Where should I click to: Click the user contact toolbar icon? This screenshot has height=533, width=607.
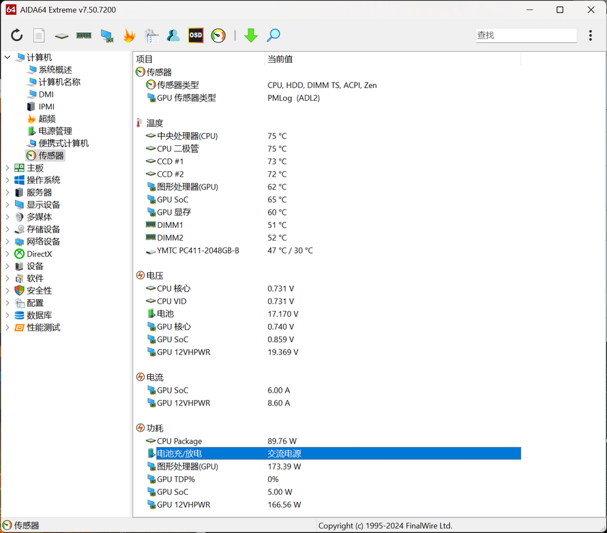[x=173, y=35]
